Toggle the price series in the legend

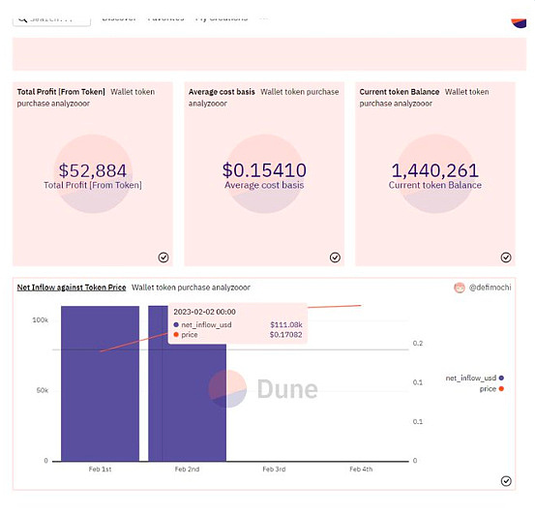[x=491, y=389]
